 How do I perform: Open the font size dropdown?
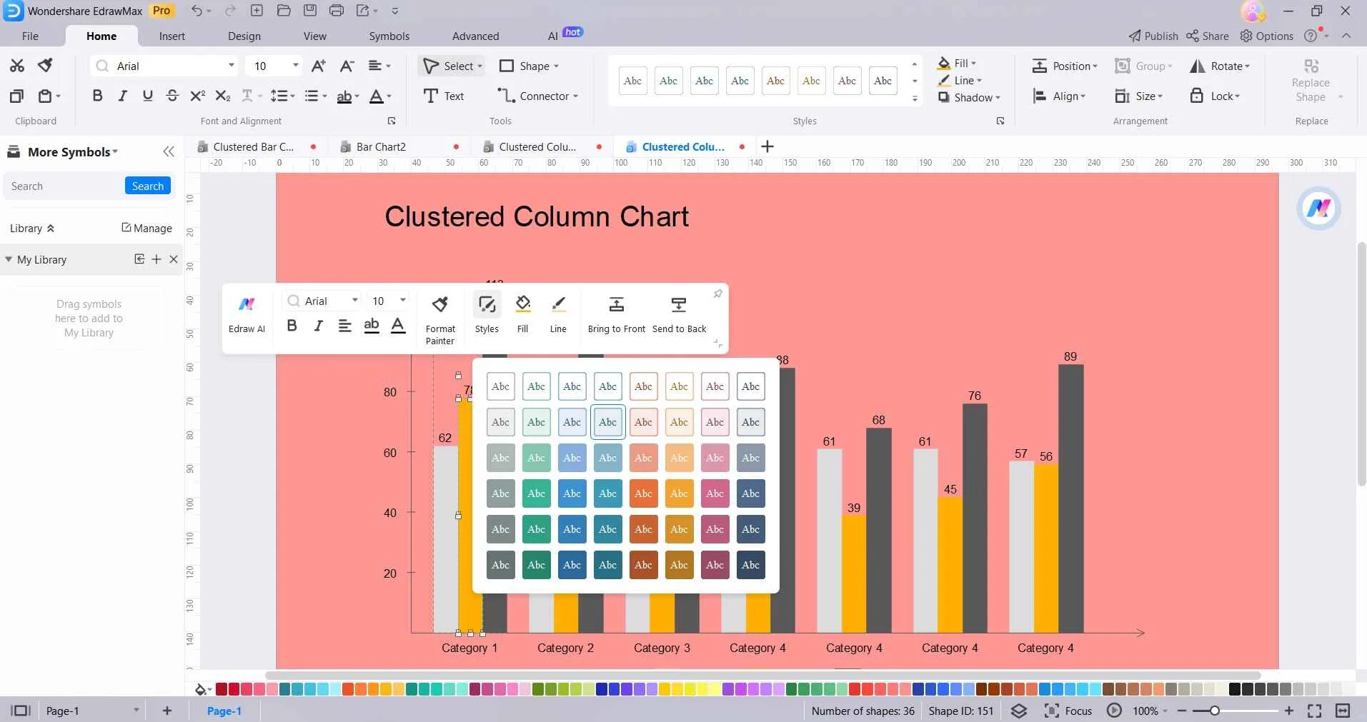[x=295, y=66]
